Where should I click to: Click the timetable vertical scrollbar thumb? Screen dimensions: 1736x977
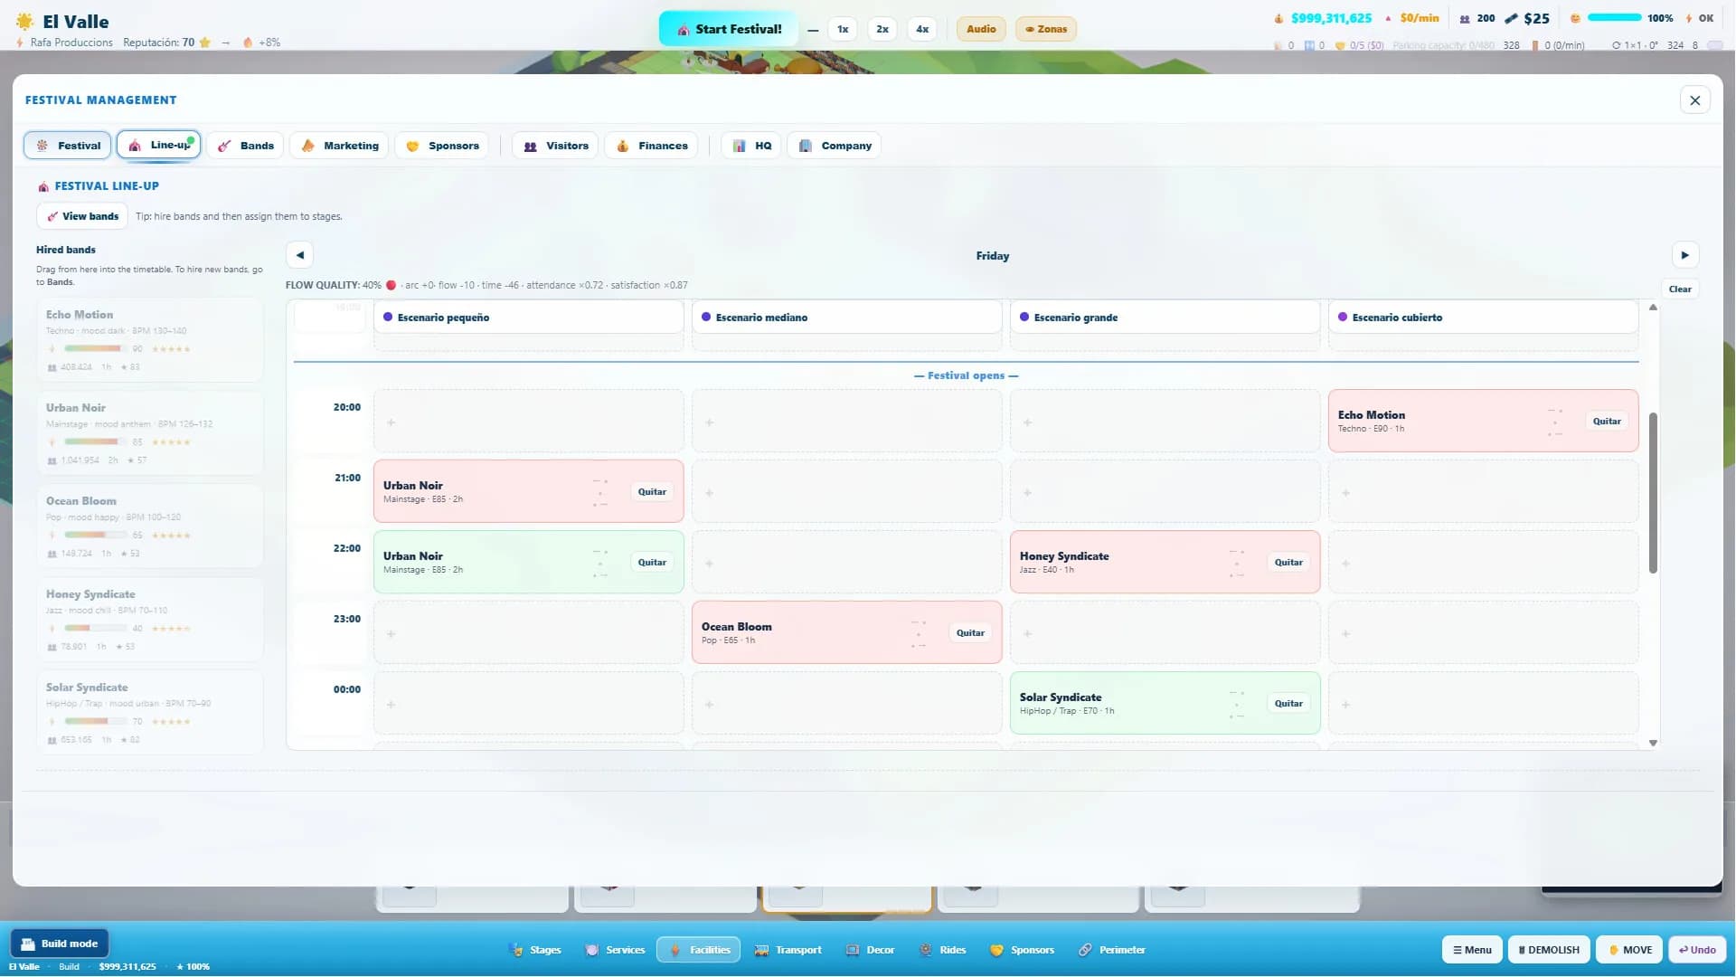point(1653,493)
